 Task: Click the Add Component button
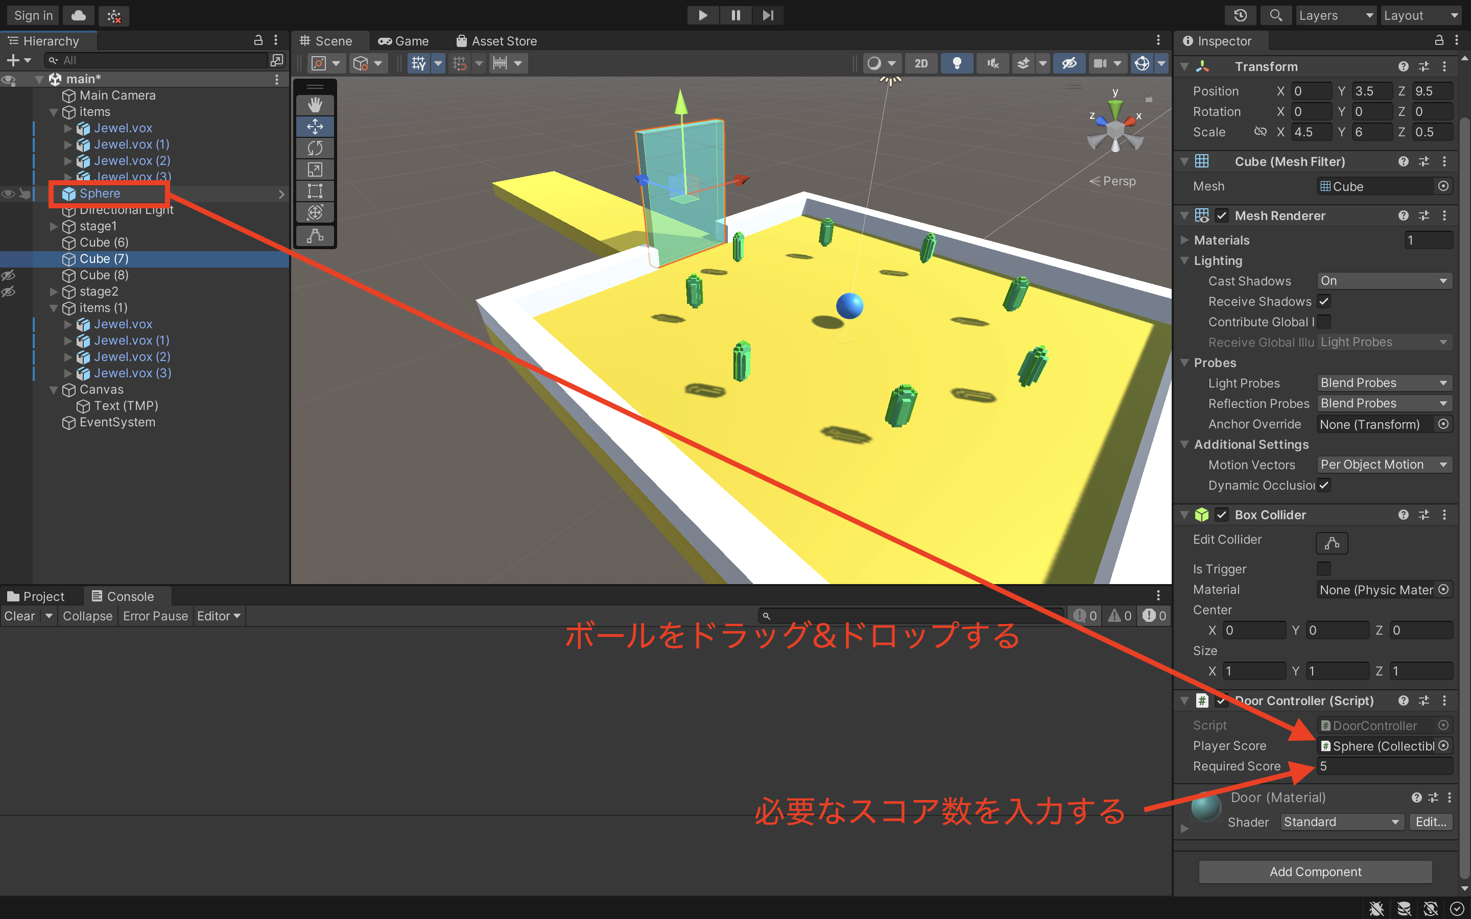1314,872
